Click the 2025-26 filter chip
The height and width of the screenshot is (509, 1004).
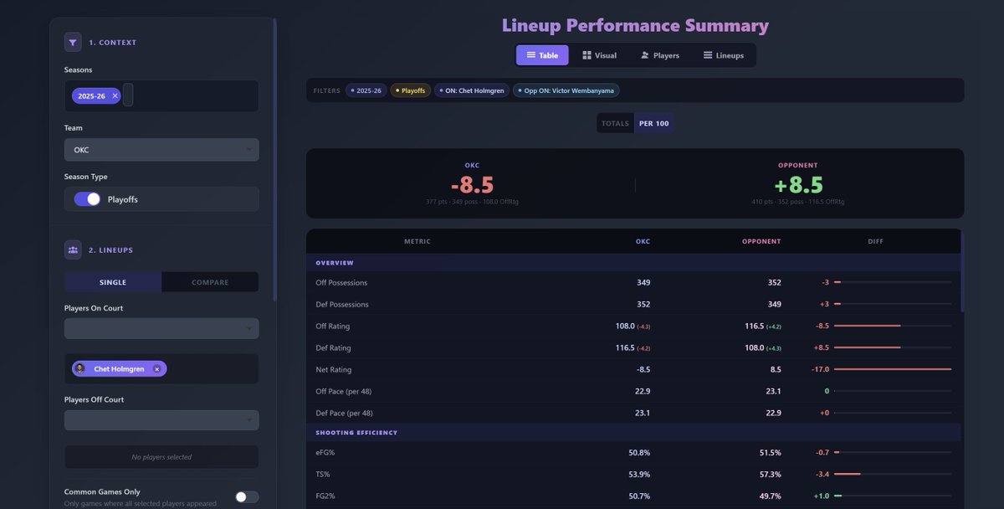366,90
